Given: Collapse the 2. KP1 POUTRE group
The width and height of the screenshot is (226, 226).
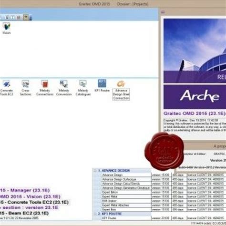Looking at the screenshot, I should point(95,214).
